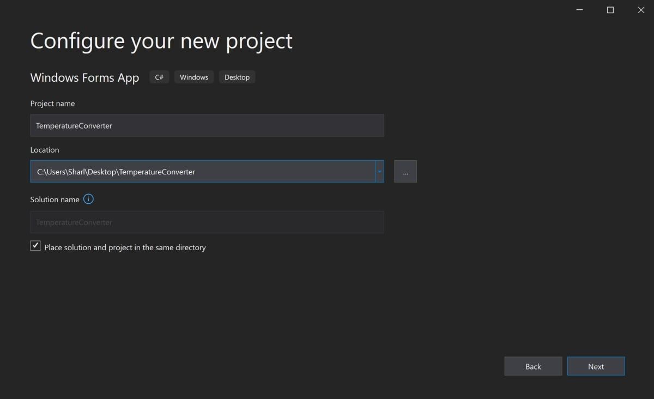This screenshot has width=654, height=399.
Task: Click the Location path text field
Action: (x=202, y=172)
